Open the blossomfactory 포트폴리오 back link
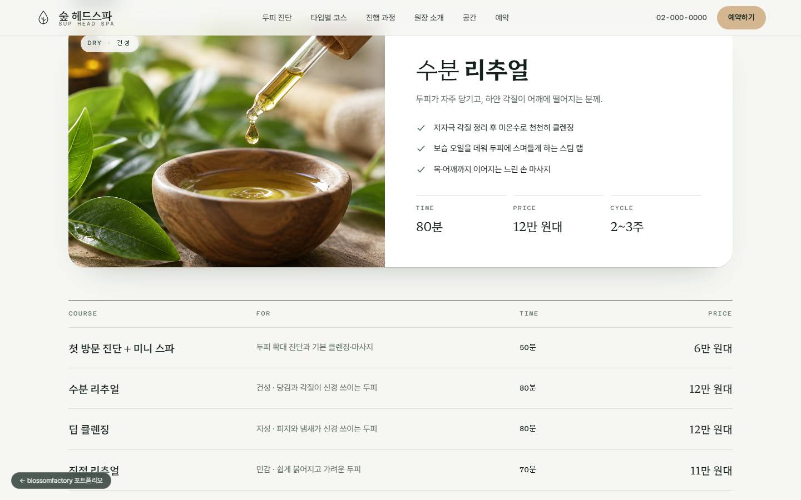 [61, 481]
